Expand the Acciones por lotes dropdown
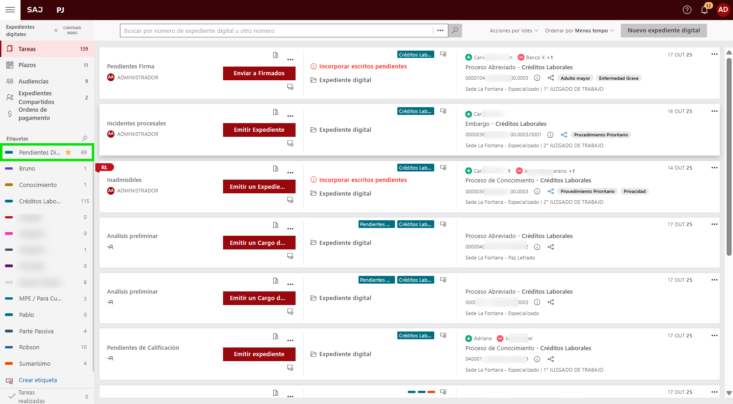 (514, 31)
